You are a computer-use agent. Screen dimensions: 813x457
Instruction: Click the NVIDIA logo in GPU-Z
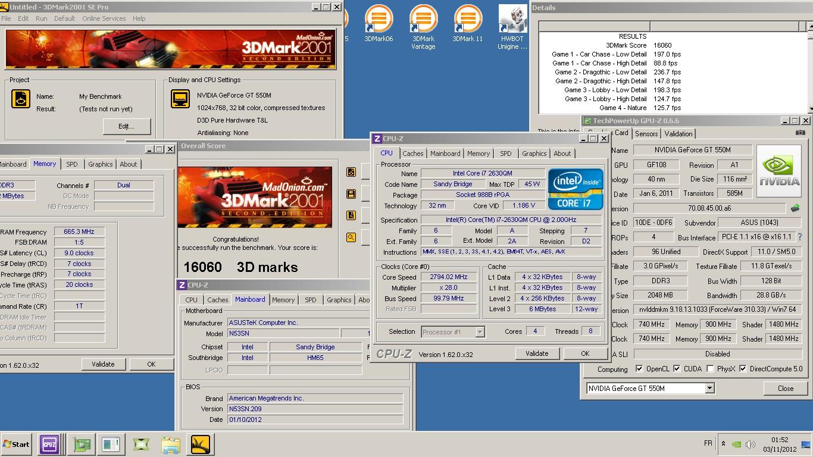pos(778,170)
